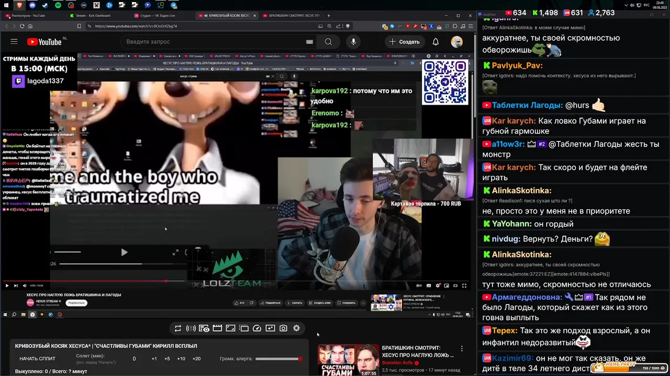Open Discord from the Windows taskbar
670x376 pixels.
[x=32, y=5]
